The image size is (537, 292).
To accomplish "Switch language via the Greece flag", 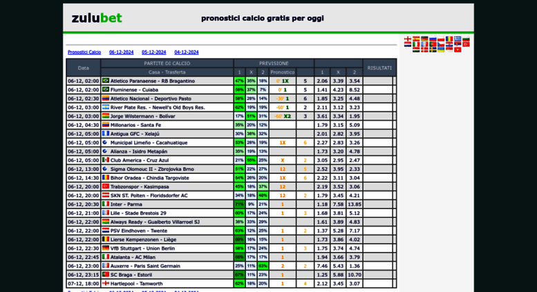I will (458, 39).
